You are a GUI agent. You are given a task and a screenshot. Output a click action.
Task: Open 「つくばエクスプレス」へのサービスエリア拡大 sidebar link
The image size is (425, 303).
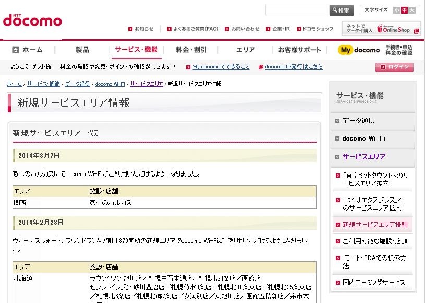tap(373, 204)
